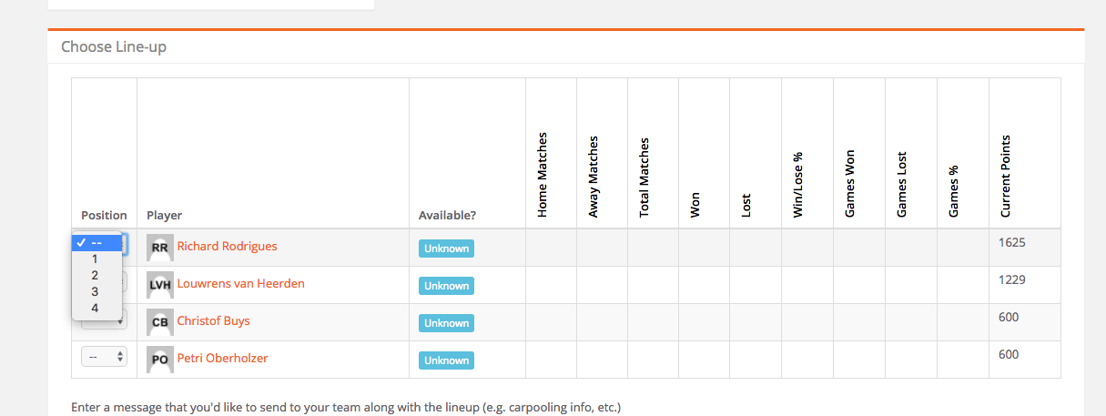Click the Current Points column header

(x=1006, y=177)
